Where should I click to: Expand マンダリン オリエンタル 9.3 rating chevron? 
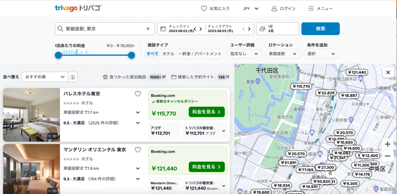coord(138,179)
